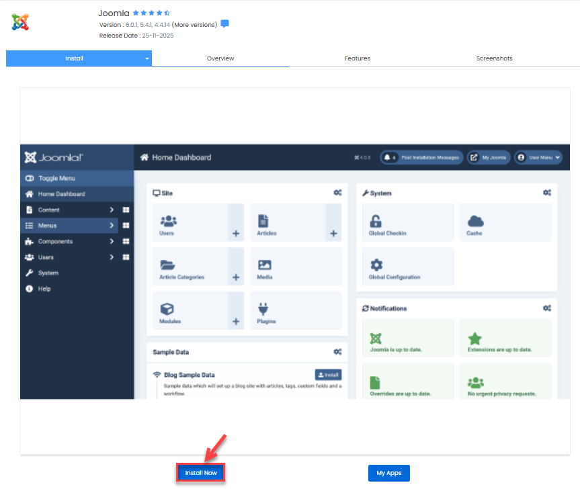Open the Plugins tile
The image size is (580, 491).
(x=296, y=310)
